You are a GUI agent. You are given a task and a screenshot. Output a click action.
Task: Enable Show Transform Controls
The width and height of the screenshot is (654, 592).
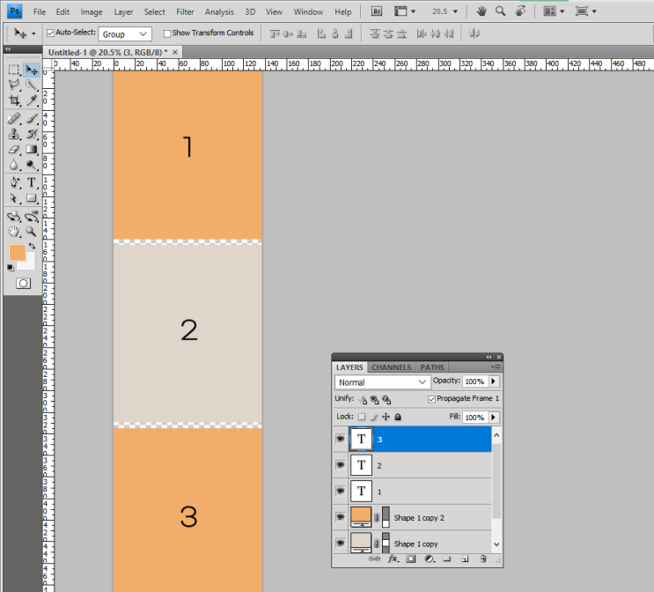(167, 33)
